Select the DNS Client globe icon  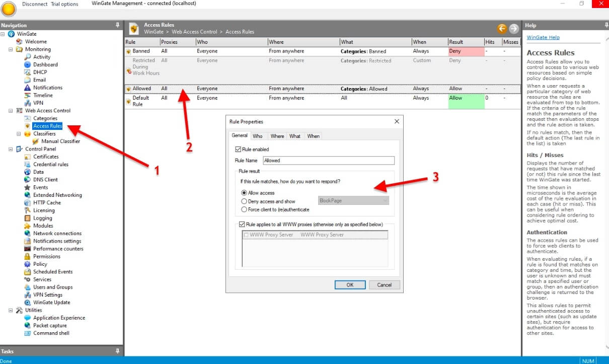pos(28,180)
